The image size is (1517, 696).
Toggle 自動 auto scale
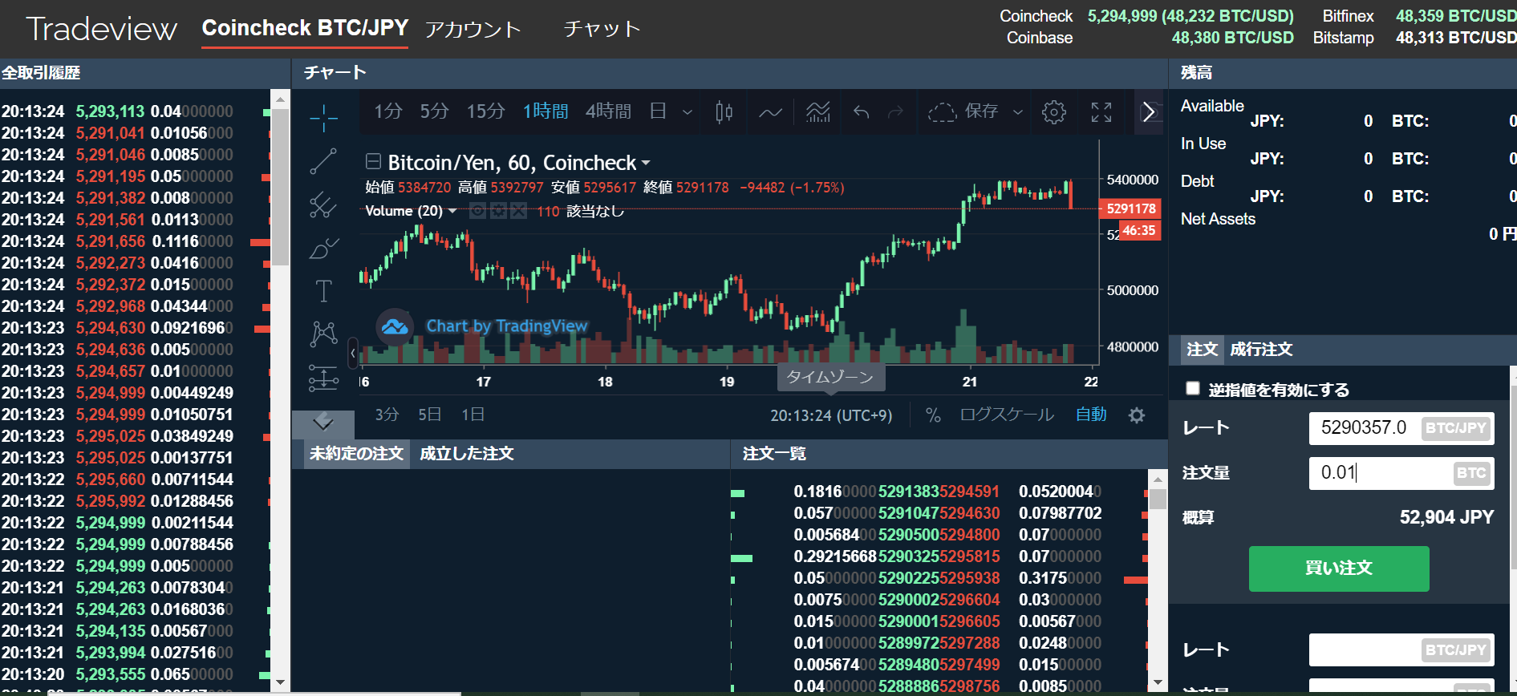coord(1091,415)
